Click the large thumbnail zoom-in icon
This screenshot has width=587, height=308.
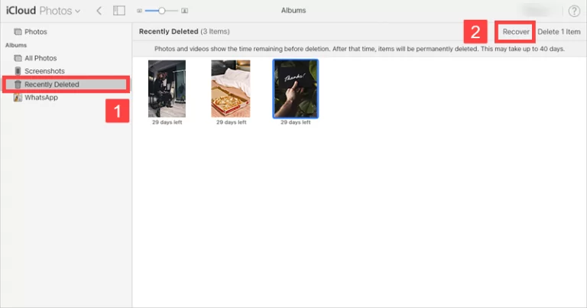click(186, 11)
